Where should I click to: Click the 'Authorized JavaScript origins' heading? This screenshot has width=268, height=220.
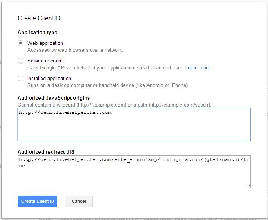(x=54, y=98)
